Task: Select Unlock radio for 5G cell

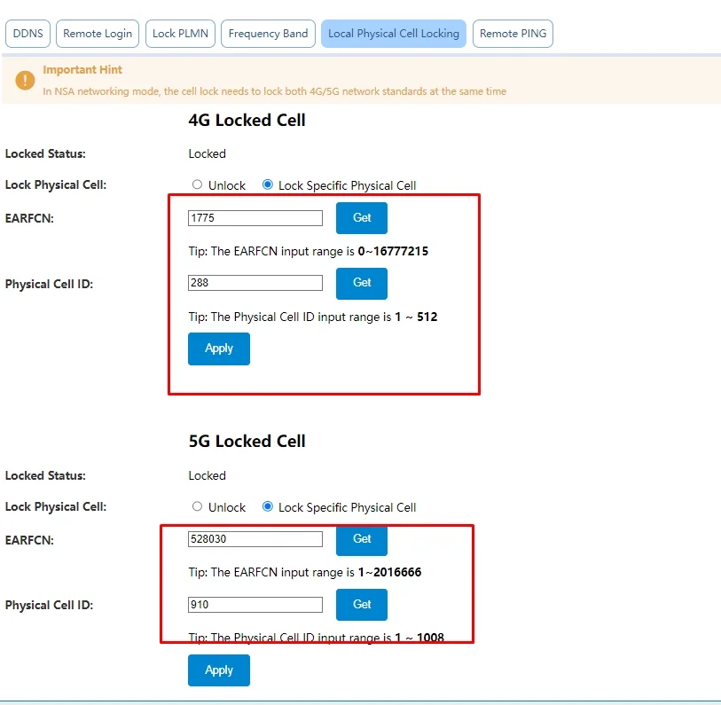Action: (x=197, y=506)
